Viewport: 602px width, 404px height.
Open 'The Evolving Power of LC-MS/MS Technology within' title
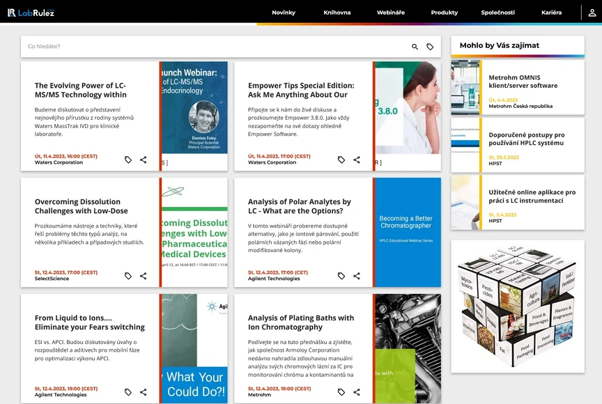tap(81, 90)
